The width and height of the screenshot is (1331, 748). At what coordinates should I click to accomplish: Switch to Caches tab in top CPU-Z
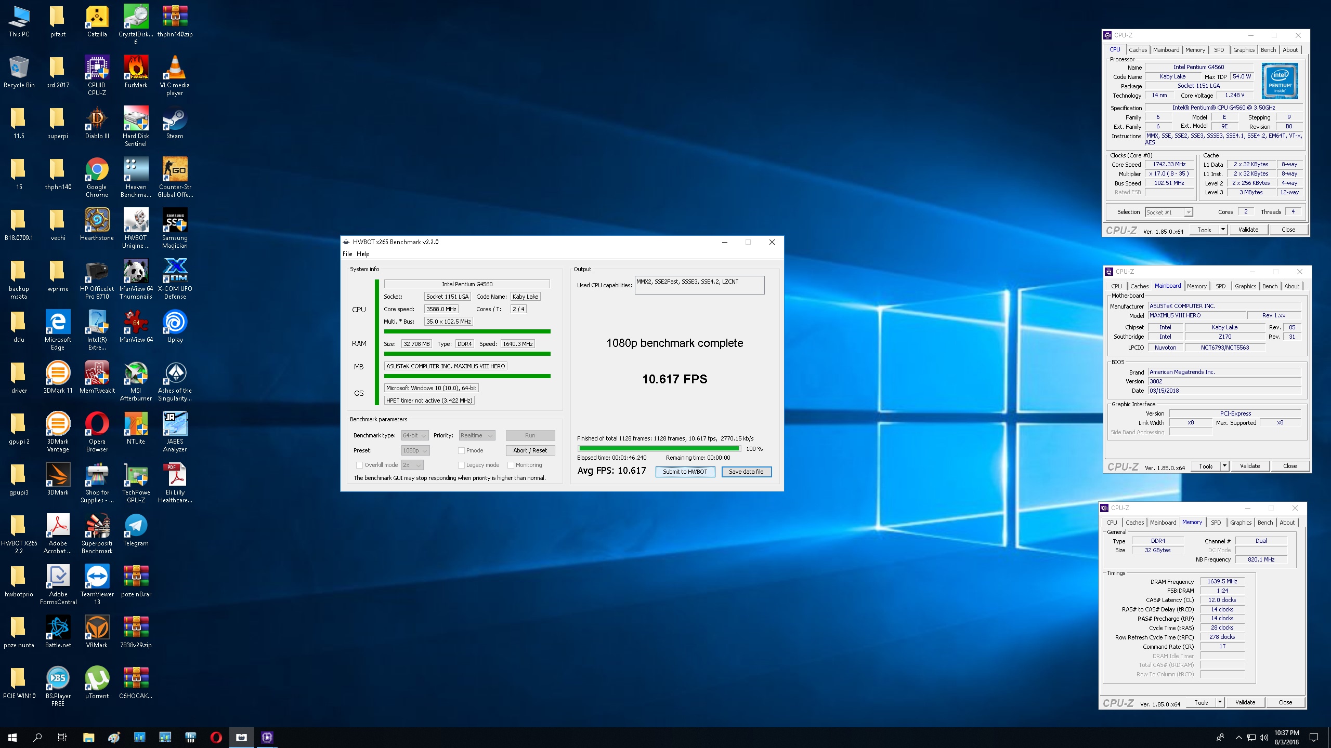click(1138, 50)
